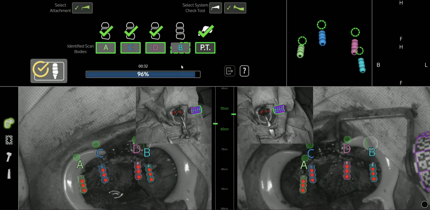Select scan body A label button
The width and height of the screenshot is (430, 210).
(106, 48)
